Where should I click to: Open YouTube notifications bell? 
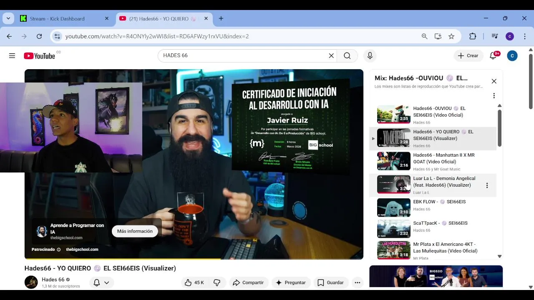pos(493,55)
